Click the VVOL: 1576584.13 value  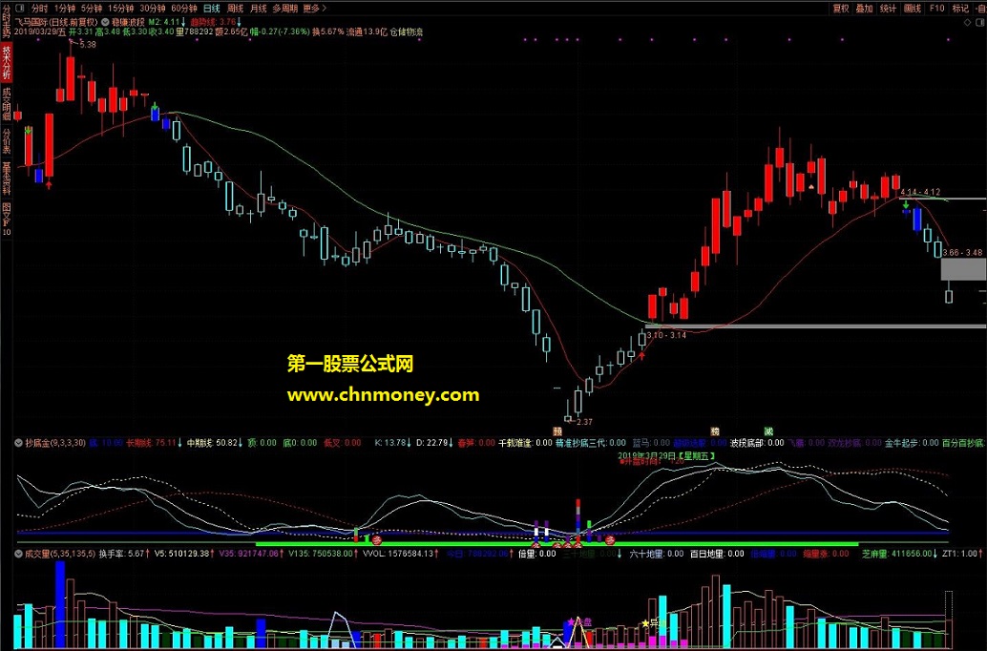(400, 554)
